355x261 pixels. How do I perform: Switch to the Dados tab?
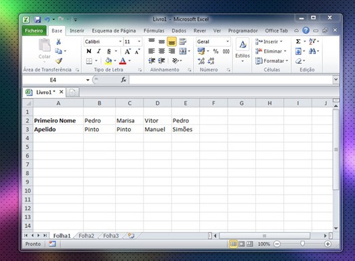tap(179, 30)
